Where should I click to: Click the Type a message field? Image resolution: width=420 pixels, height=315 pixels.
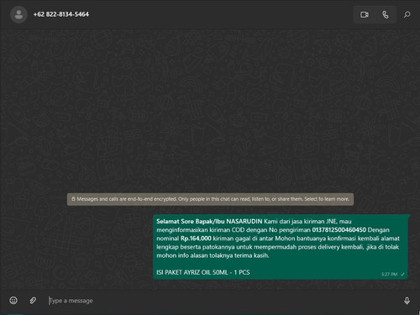221,301
